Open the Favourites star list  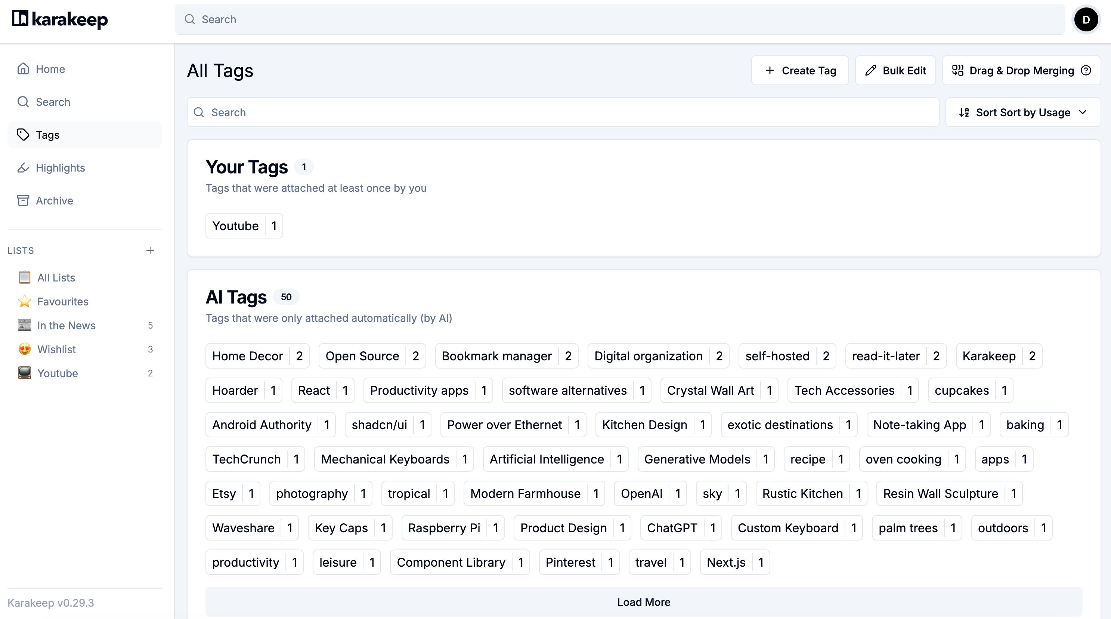point(62,301)
